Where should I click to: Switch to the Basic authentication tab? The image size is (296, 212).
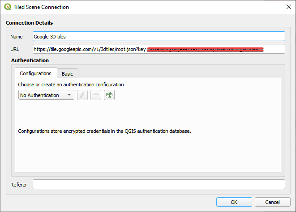(x=67, y=74)
